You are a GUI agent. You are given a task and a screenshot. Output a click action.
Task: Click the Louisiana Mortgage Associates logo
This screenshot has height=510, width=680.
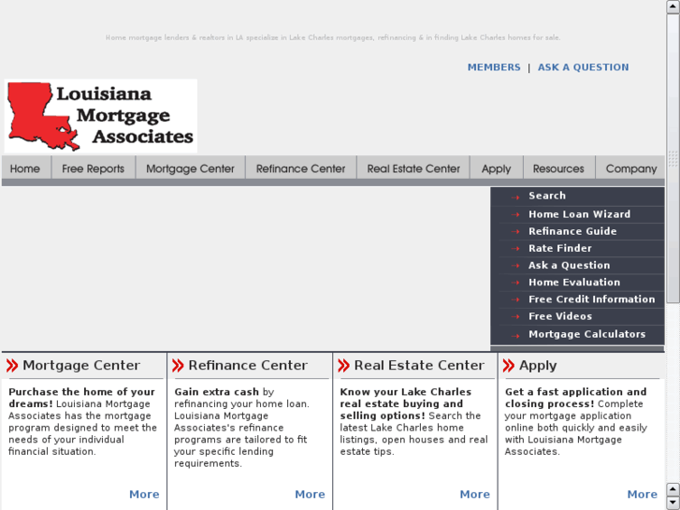coord(101,116)
